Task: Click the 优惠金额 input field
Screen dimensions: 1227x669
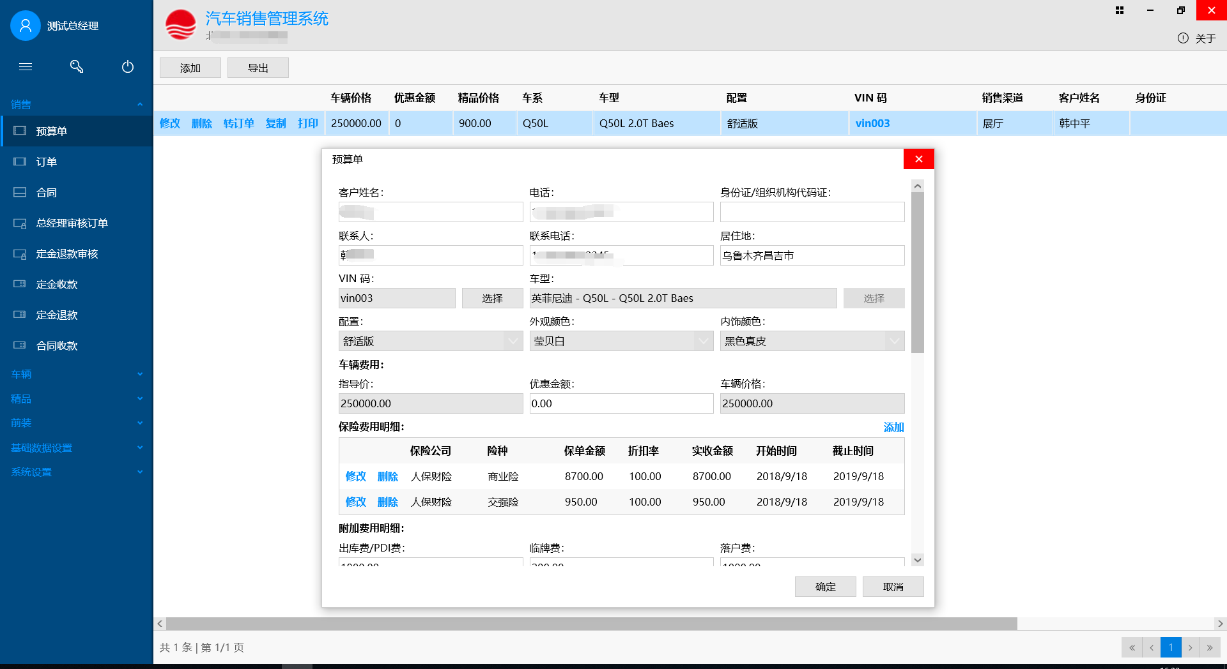Action: tap(621, 403)
